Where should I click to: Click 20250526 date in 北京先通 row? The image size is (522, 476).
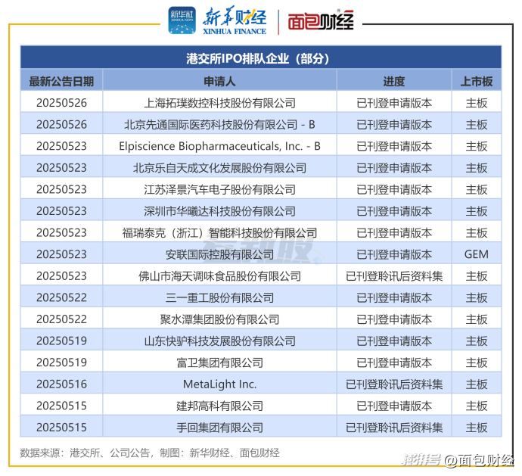[61, 125]
